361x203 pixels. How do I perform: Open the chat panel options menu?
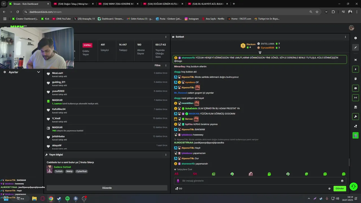[x=345, y=37]
